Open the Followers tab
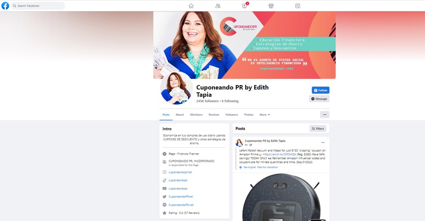This screenshot has width=425, height=221. pyautogui.click(x=232, y=115)
